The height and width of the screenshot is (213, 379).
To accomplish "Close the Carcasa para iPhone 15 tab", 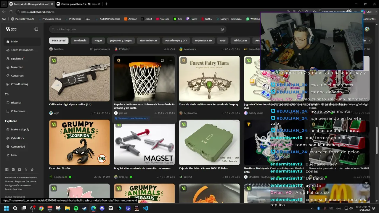I will coord(99,4).
